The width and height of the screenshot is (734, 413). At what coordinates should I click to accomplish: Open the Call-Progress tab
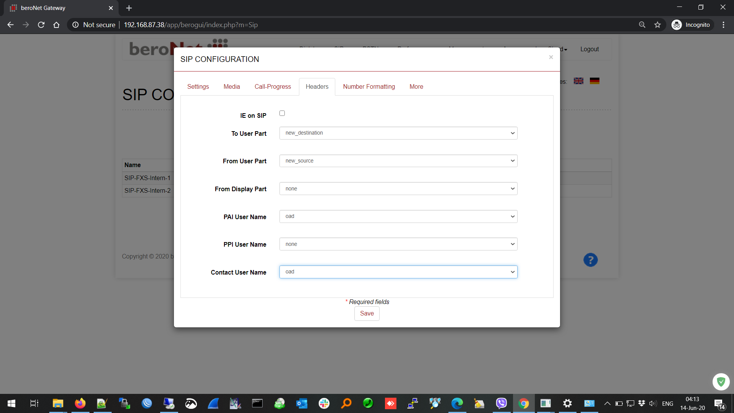click(273, 87)
